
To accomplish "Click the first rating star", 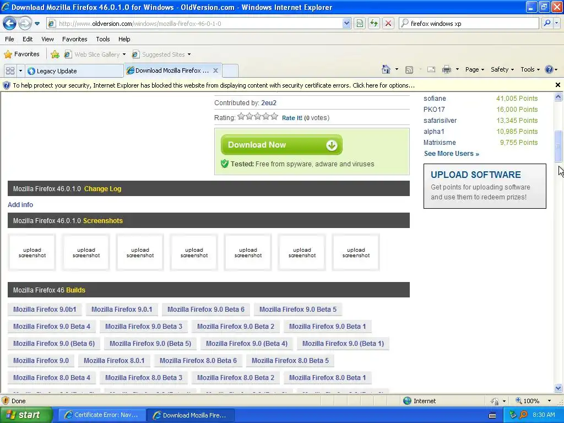I will 241,116.
